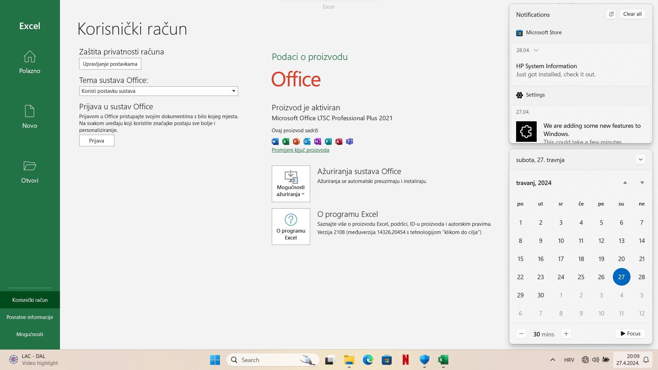Decrease focus time with minus button
658x370 pixels.
pyautogui.click(x=521, y=334)
